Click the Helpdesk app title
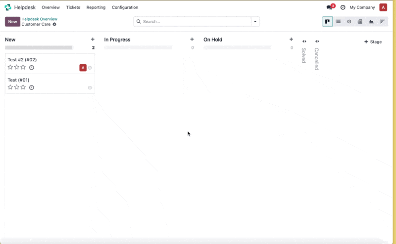This screenshot has height=244, width=396. pos(25,7)
